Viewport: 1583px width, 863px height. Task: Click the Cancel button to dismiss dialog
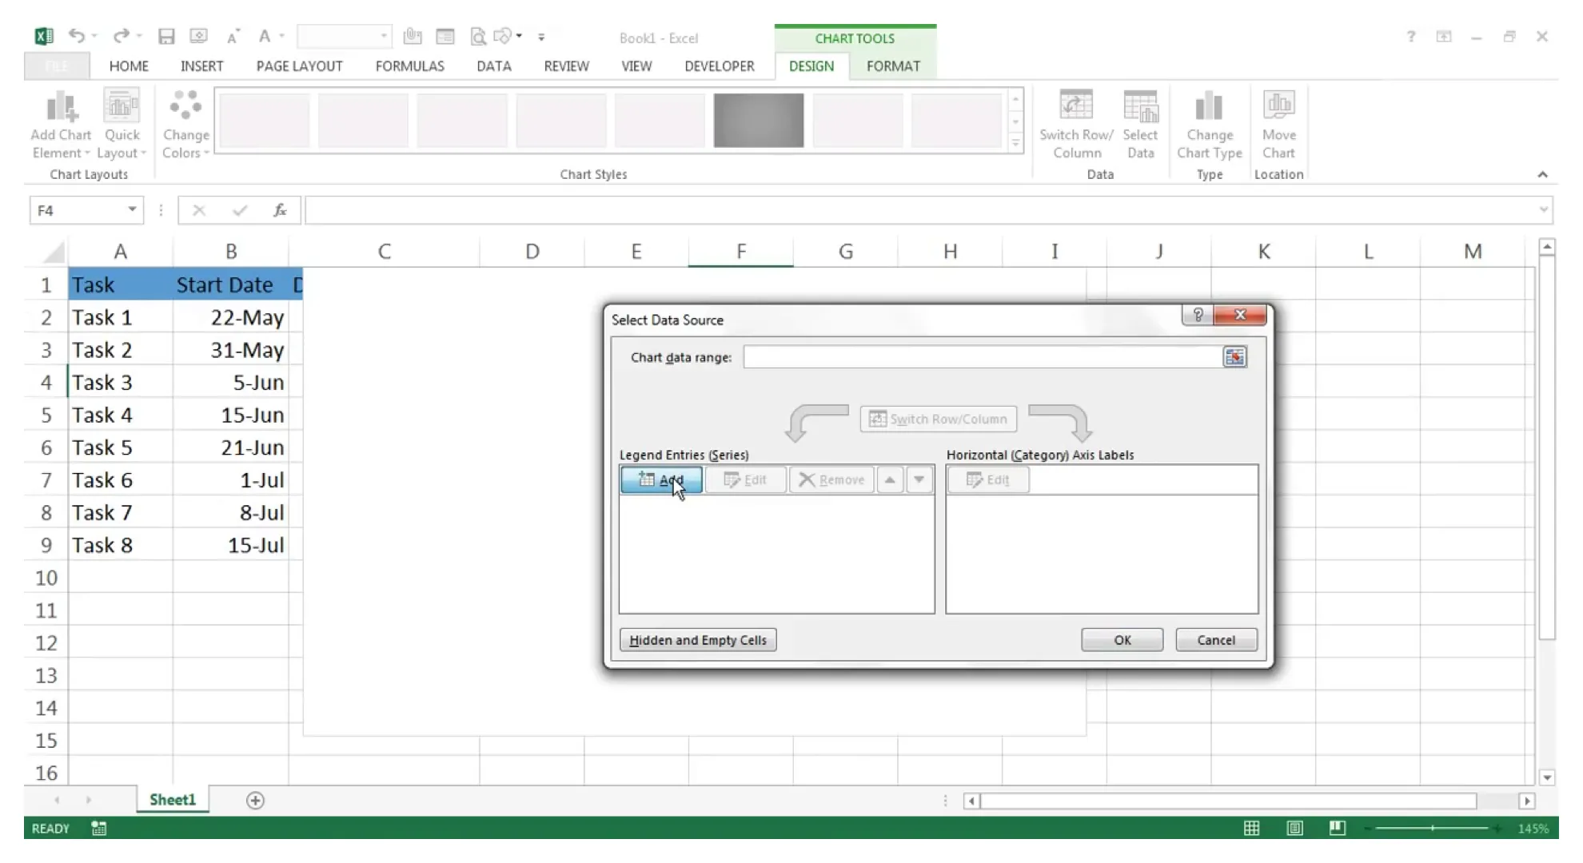1215,638
